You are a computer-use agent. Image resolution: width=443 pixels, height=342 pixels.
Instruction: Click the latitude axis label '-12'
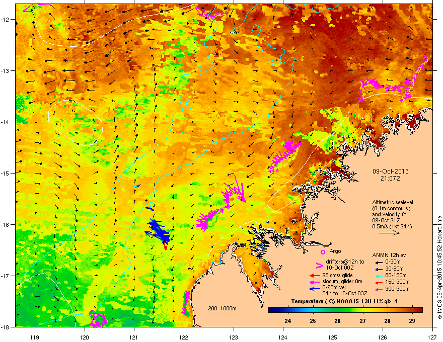pyautogui.click(x=6, y=20)
